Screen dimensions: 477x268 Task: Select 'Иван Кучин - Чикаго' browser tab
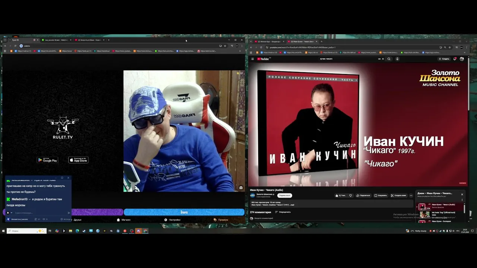point(302,41)
